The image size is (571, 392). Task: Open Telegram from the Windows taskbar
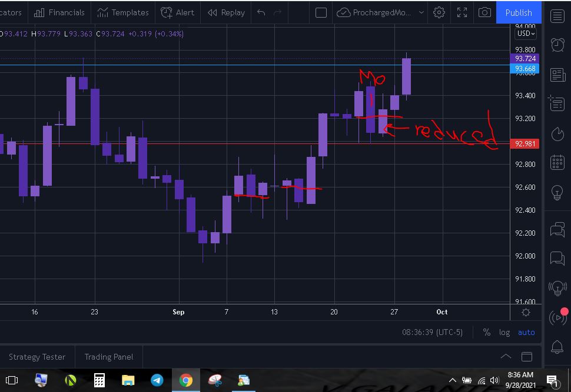point(157,380)
